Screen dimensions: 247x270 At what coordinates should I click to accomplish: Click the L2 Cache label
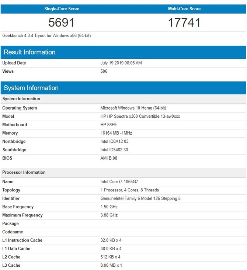coord(11,257)
